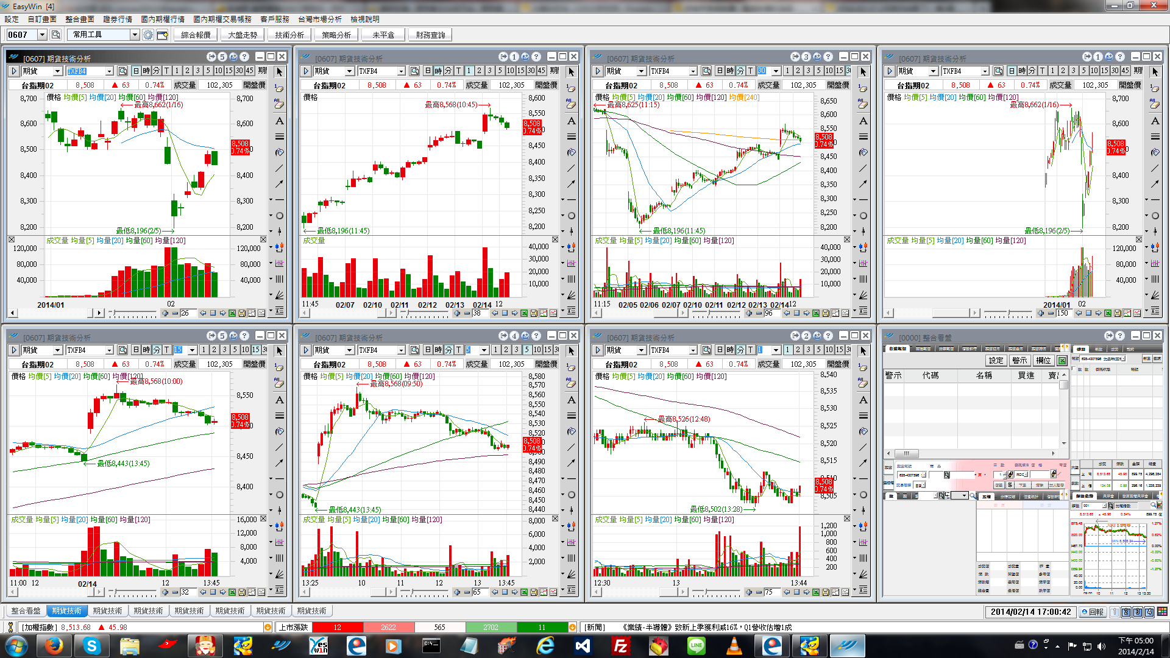Screen dimensions: 1170x658
Task: Open 期貨 type dropdown in fourth chart
Action: click(x=934, y=71)
